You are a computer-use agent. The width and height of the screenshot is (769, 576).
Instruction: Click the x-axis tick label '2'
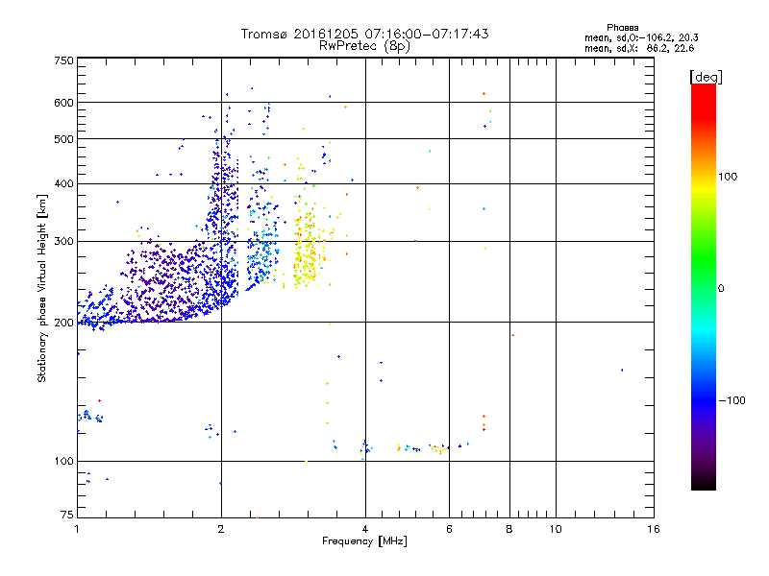pos(221,529)
